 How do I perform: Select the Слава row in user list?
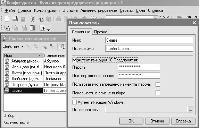(x=35, y=91)
